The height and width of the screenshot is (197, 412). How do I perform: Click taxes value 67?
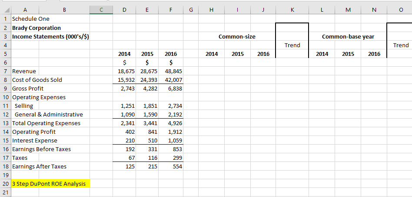pyautogui.click(x=132, y=158)
